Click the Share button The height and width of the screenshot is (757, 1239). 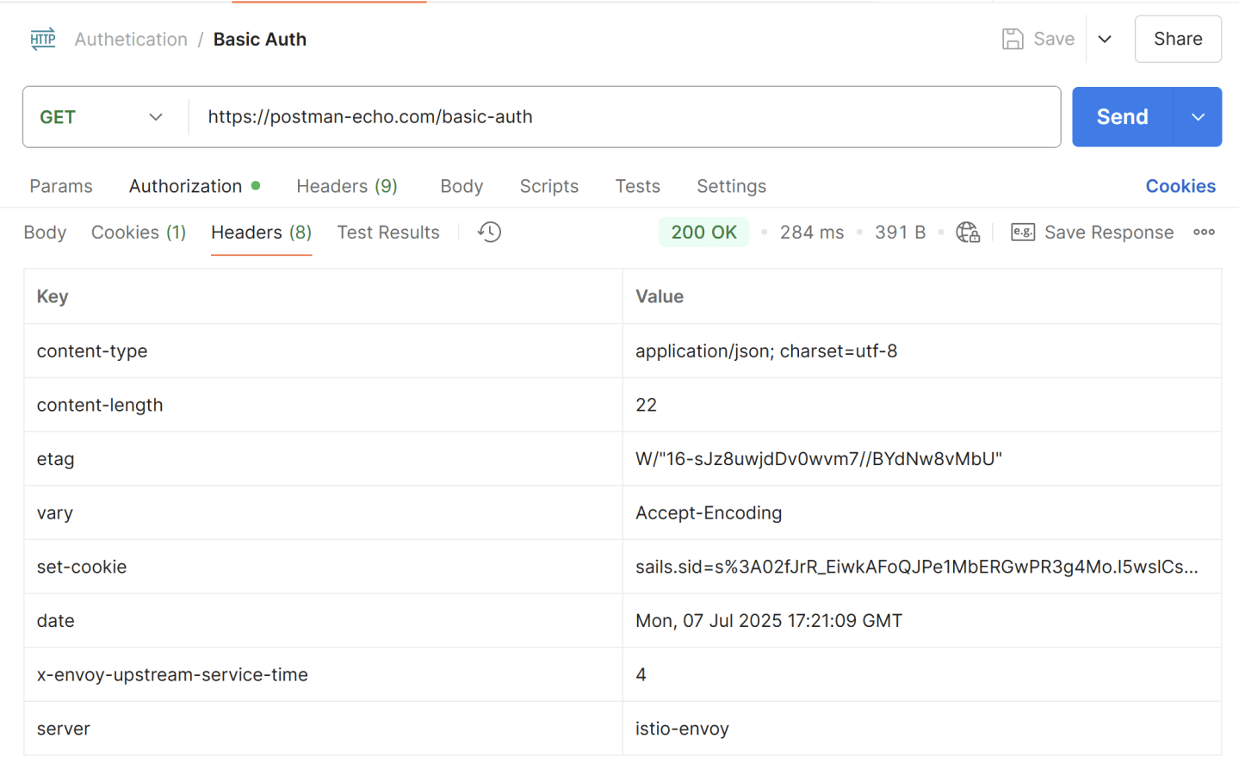tap(1177, 39)
